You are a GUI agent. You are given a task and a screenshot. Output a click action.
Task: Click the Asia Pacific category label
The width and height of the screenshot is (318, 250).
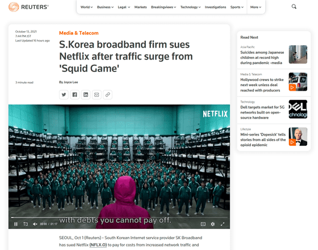(248, 47)
